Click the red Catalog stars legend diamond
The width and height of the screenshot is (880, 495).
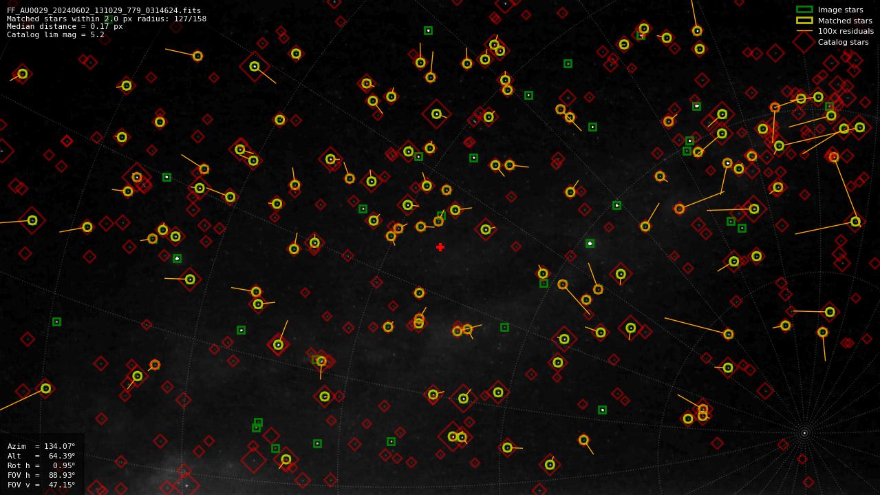point(804,42)
